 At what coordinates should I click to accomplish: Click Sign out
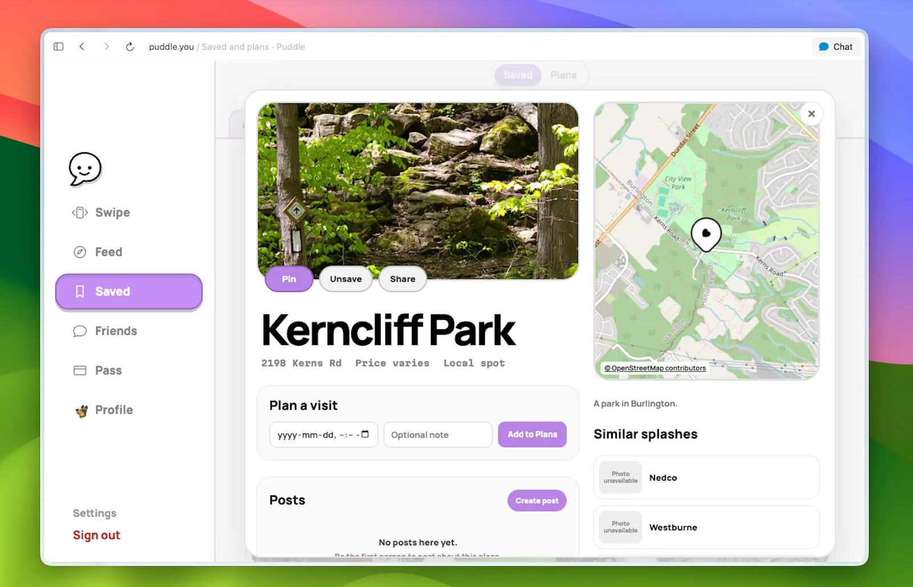(x=96, y=536)
